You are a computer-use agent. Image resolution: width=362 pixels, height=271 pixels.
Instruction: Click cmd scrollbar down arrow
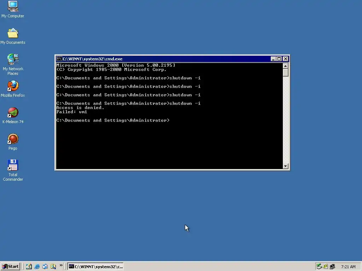(x=286, y=166)
